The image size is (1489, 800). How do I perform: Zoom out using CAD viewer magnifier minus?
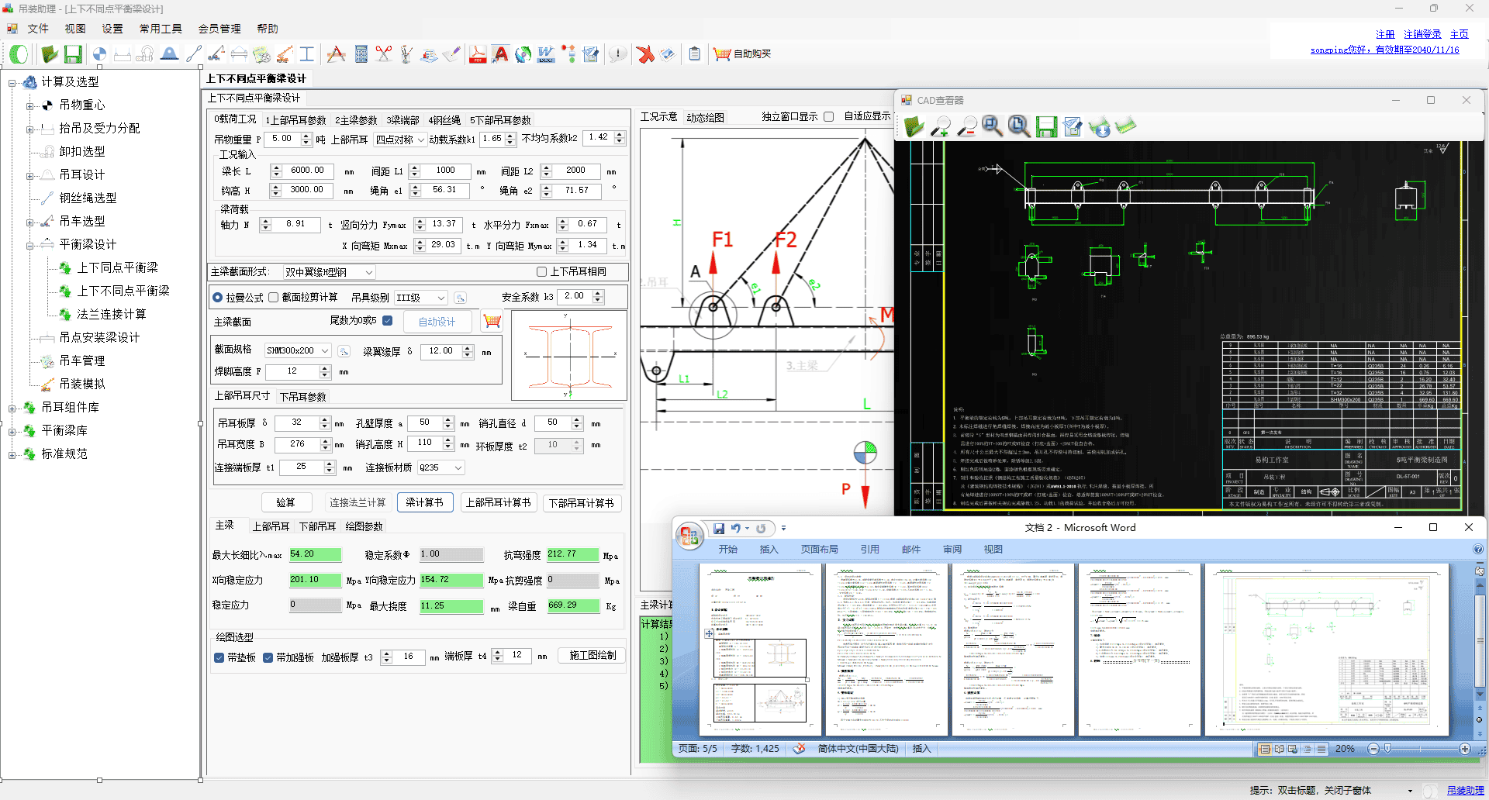tap(966, 126)
